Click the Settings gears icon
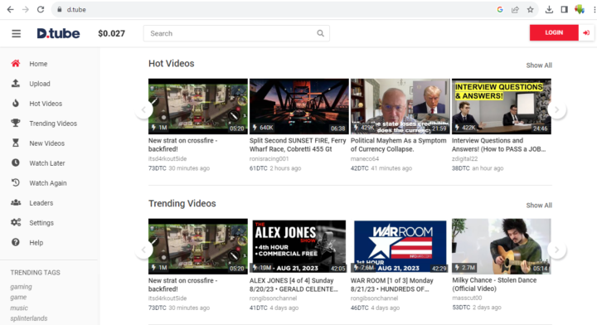 tap(16, 222)
